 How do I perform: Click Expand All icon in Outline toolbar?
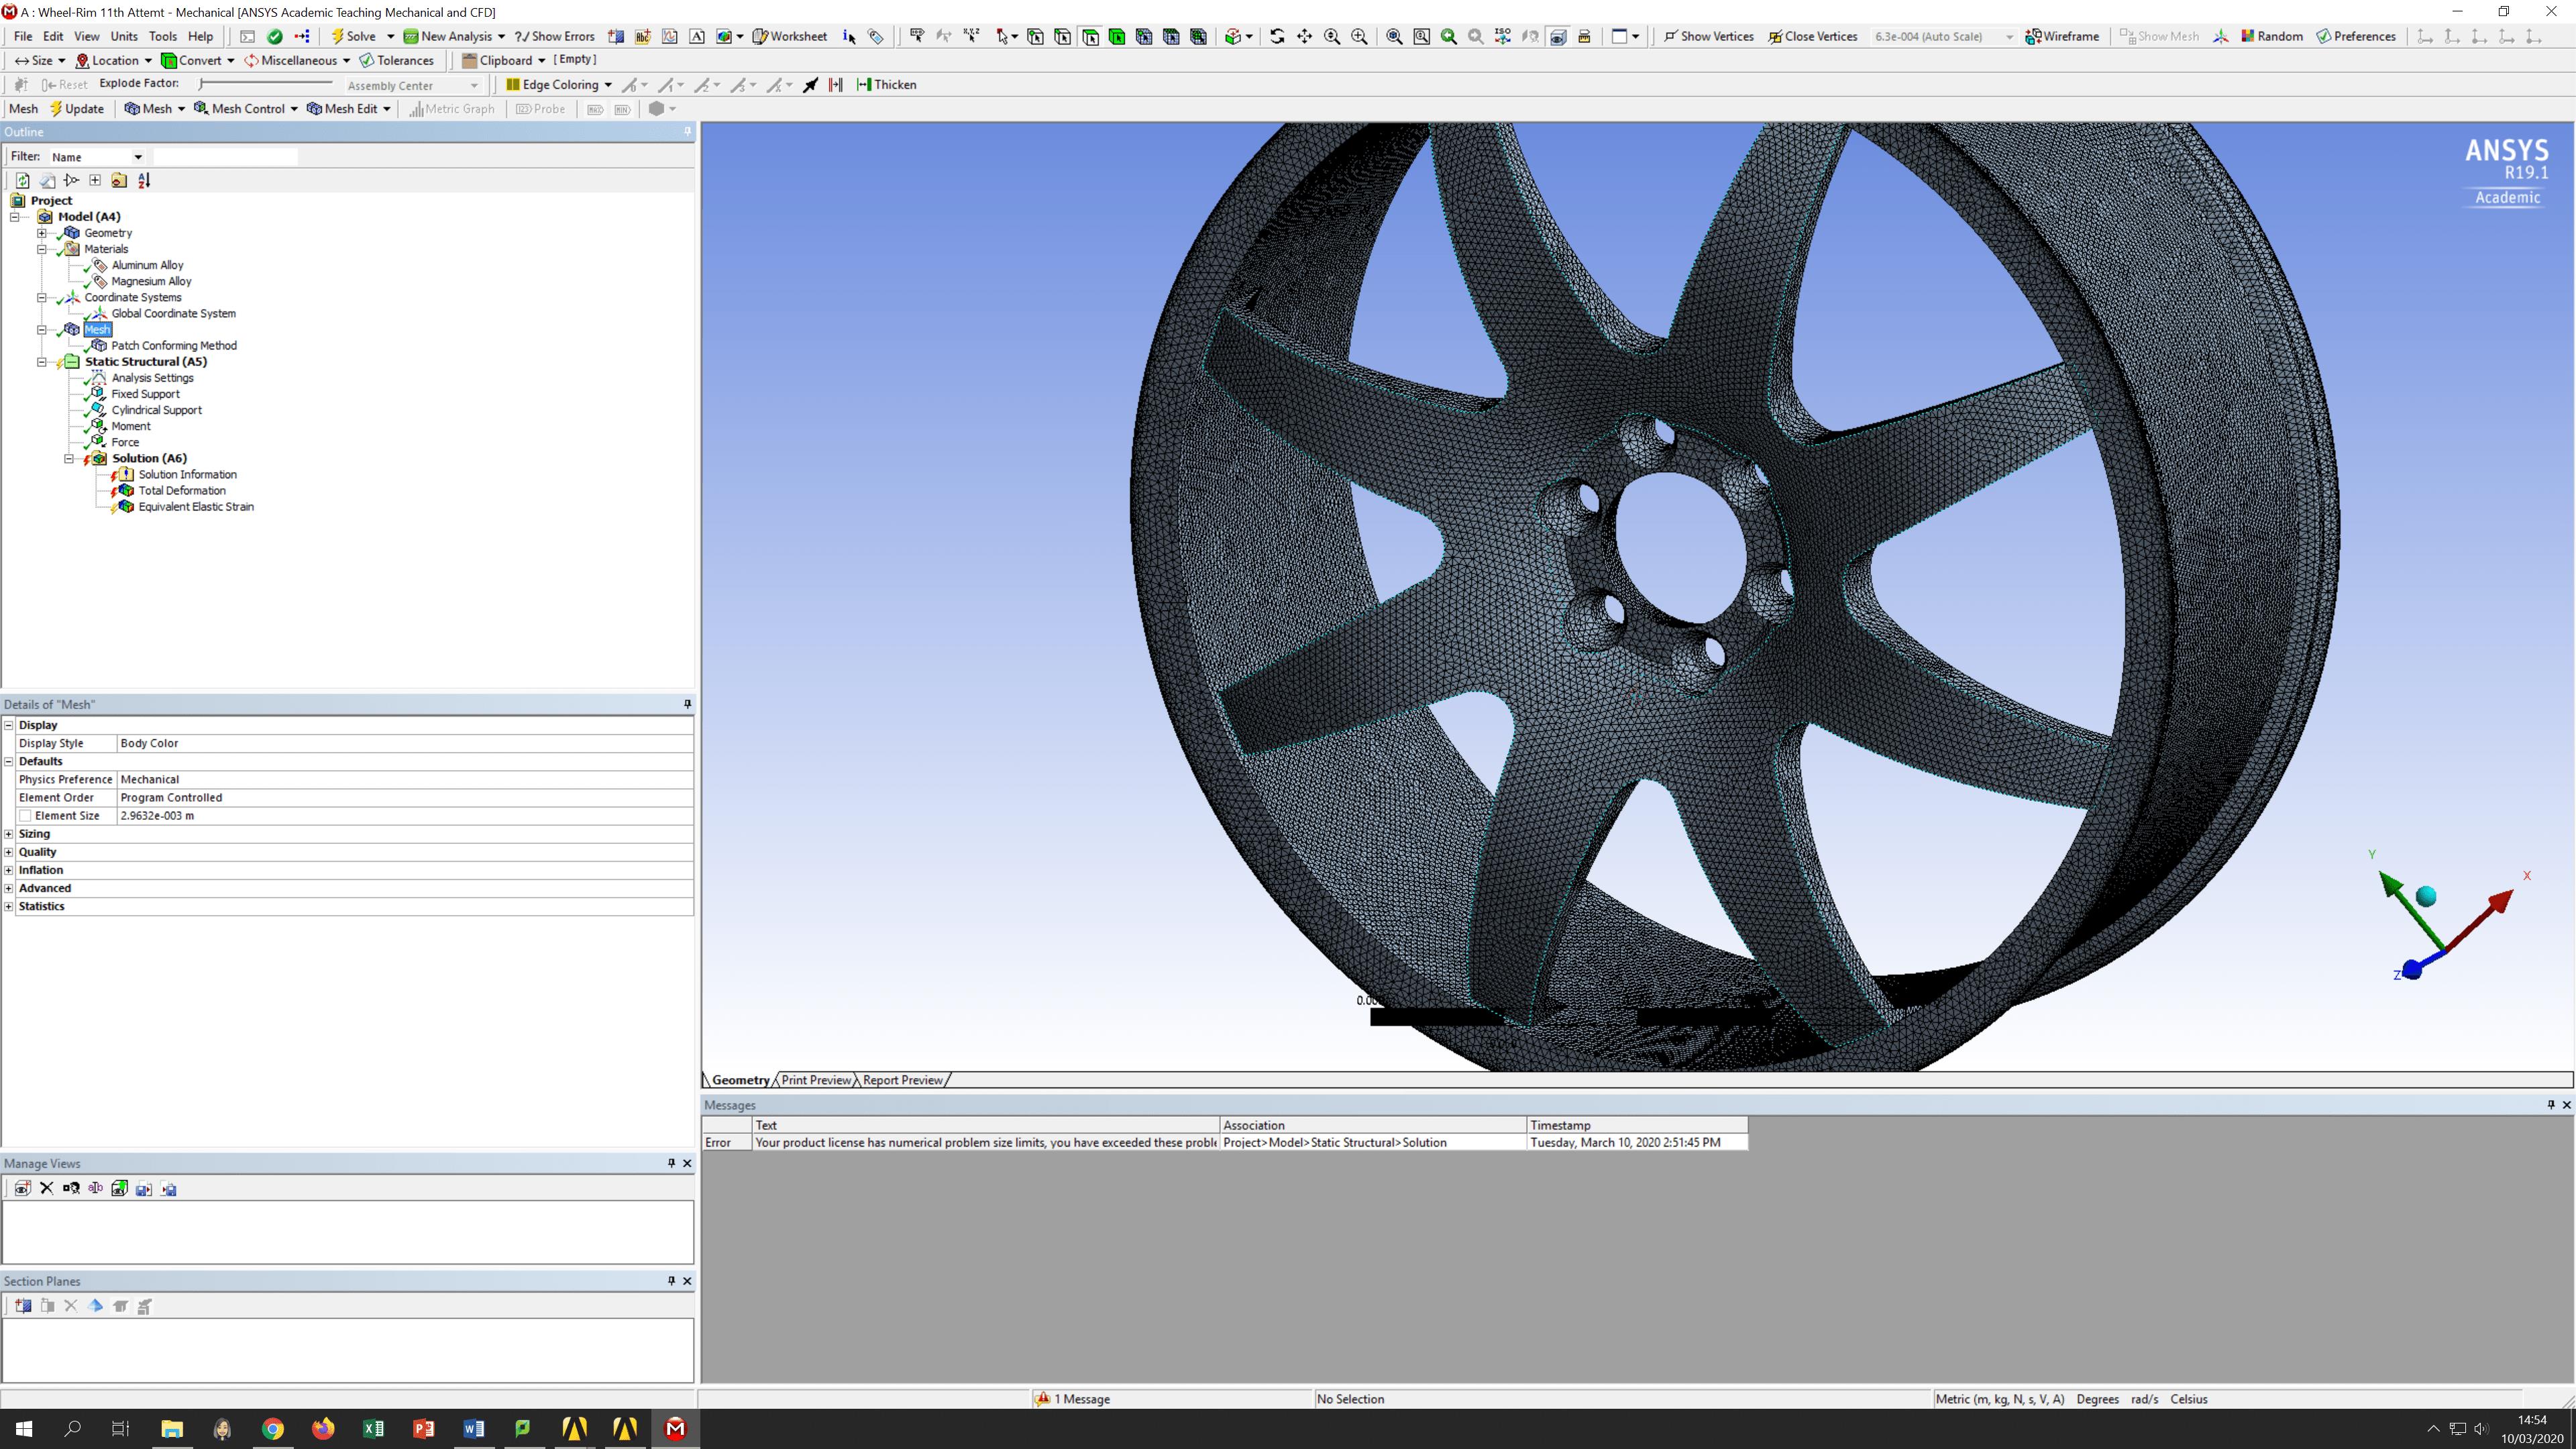tap(95, 180)
